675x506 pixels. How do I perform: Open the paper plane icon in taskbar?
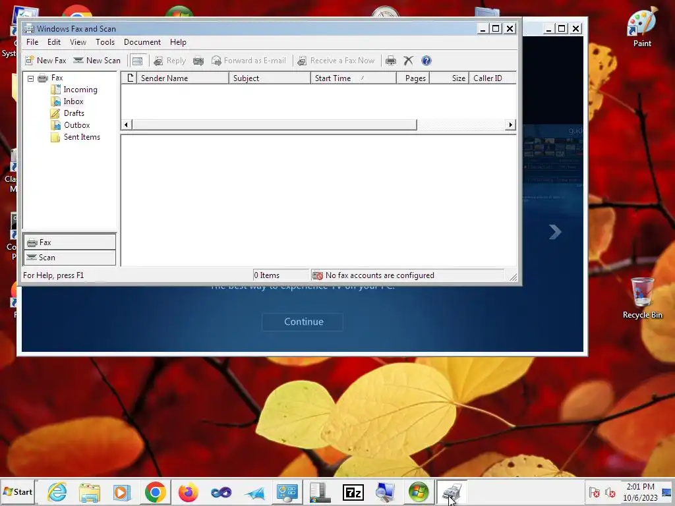pyautogui.click(x=254, y=492)
